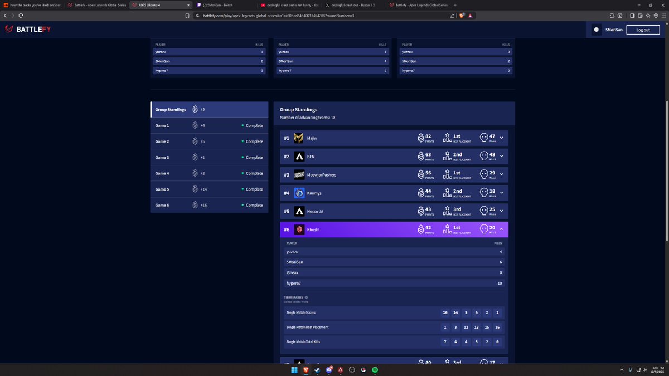669x376 pixels.
Task: Click the Majin team logo
Action: 299,138
